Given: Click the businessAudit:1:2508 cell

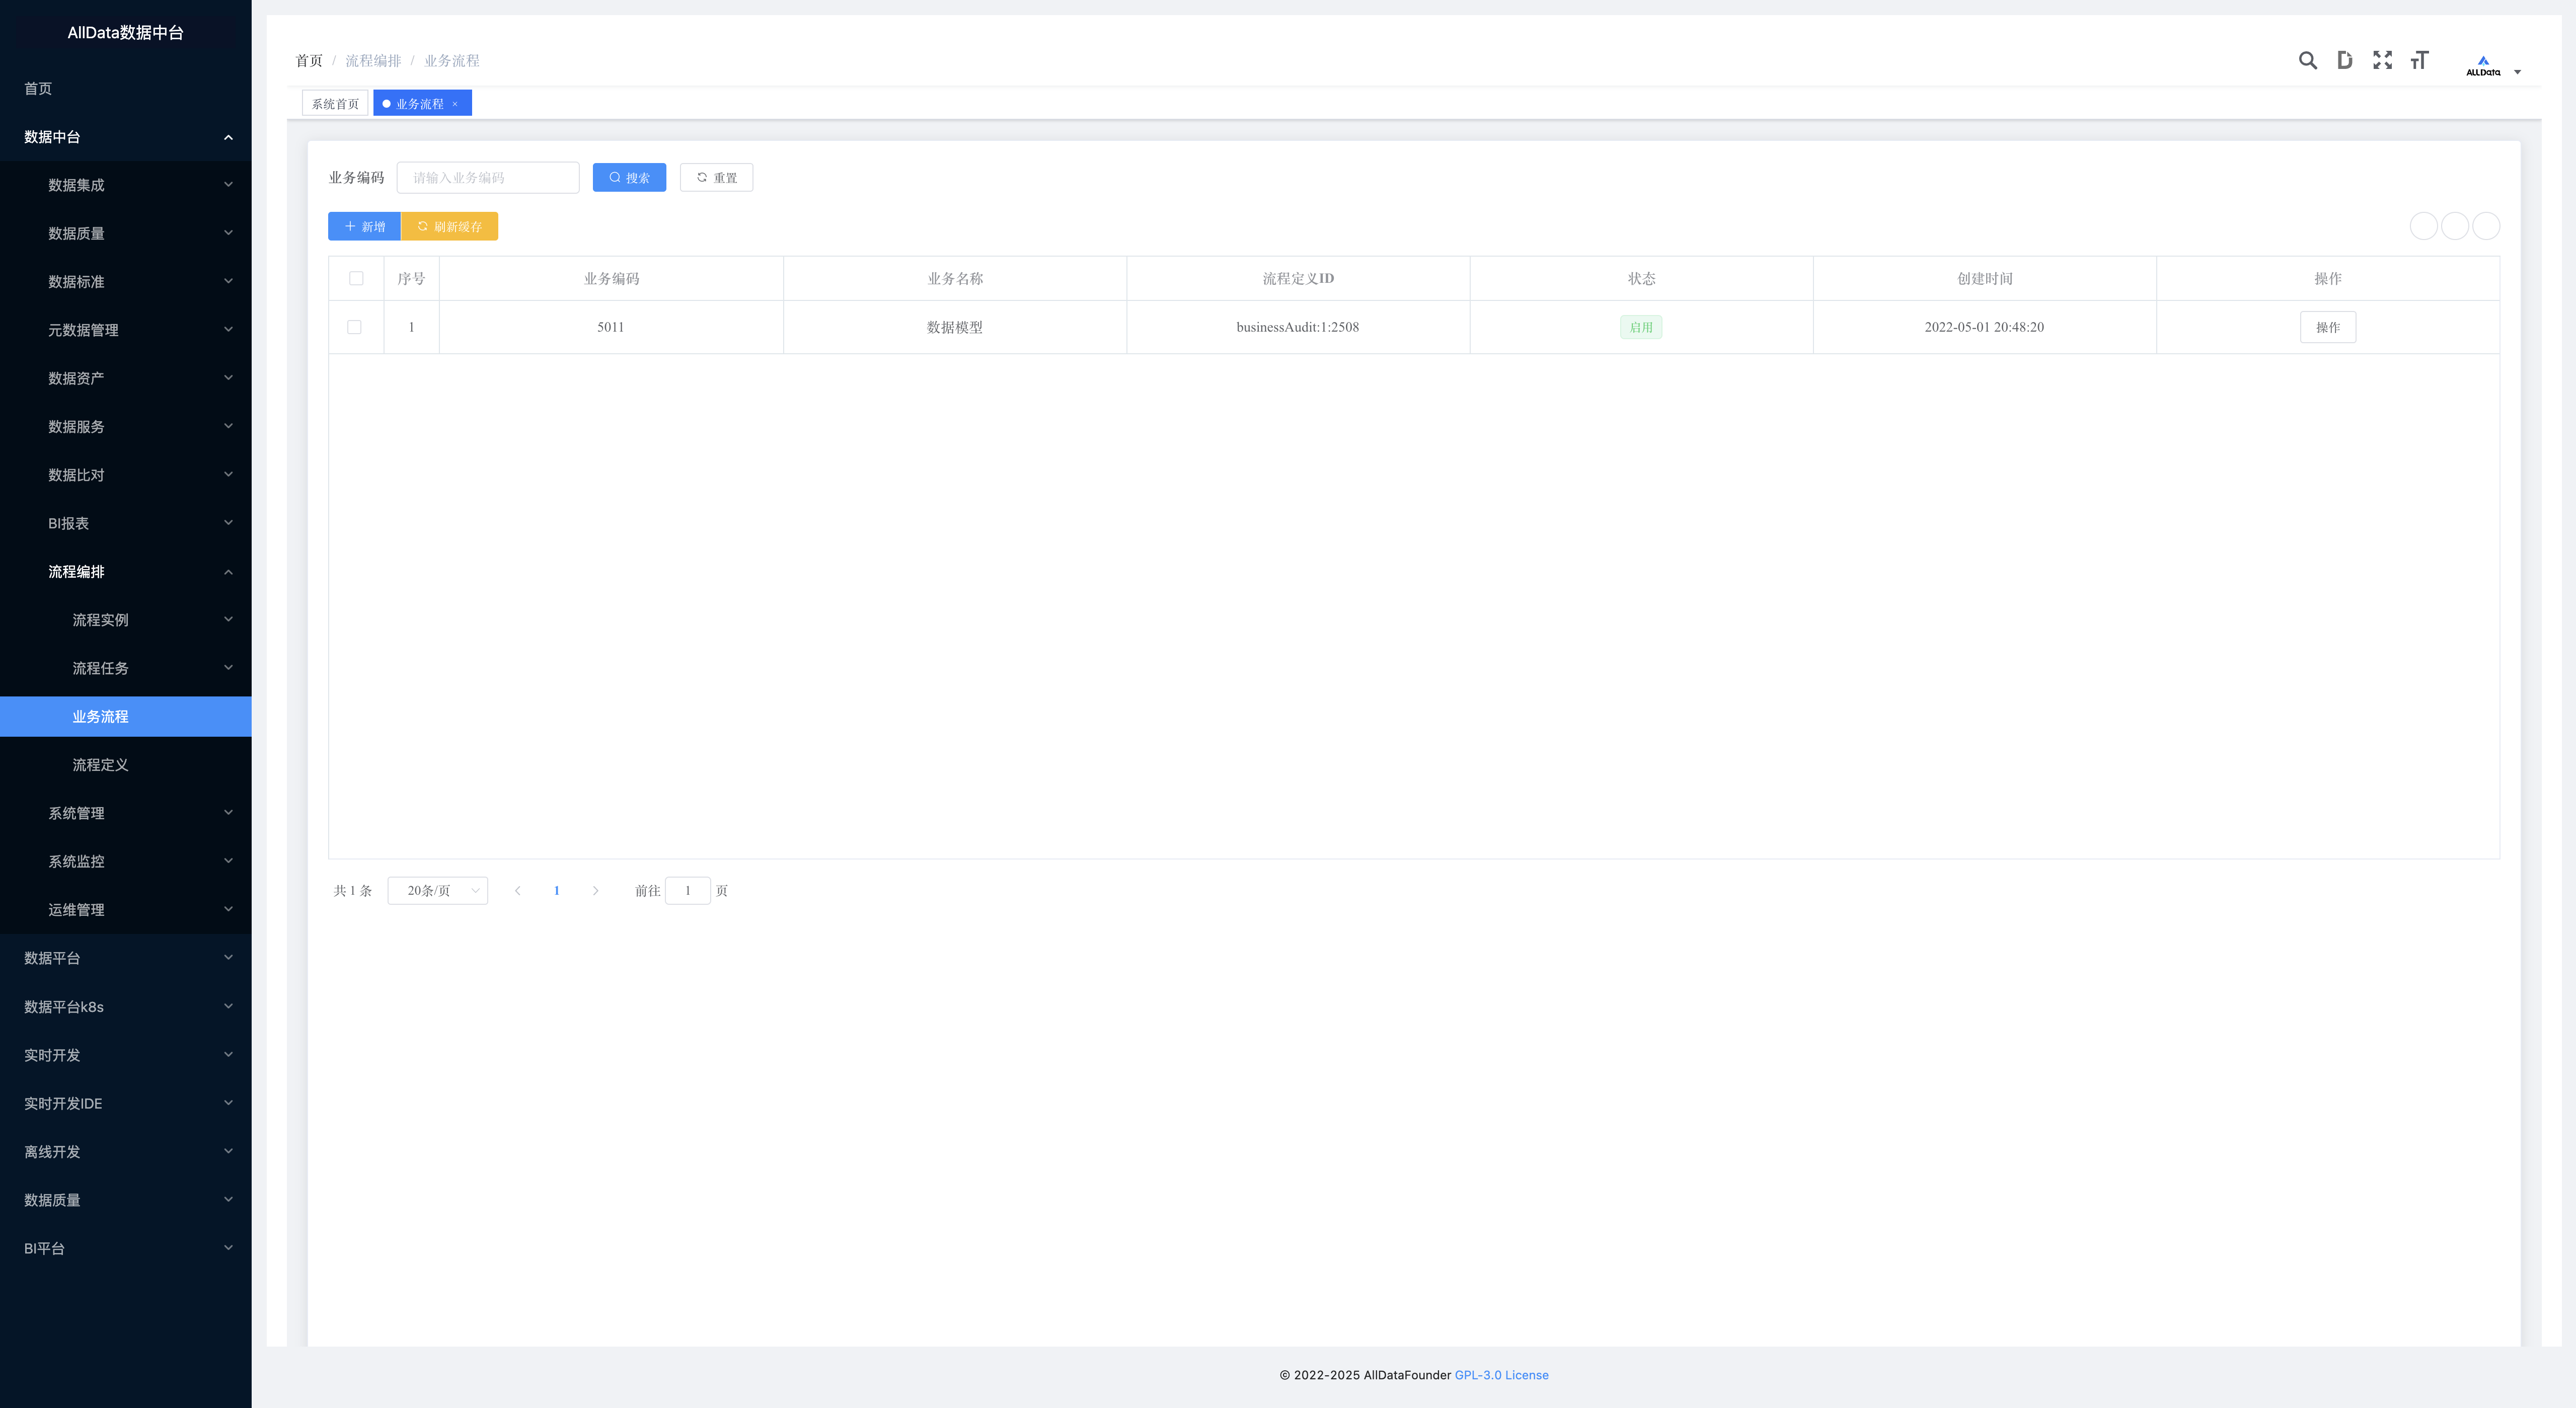Looking at the screenshot, I should pyautogui.click(x=1297, y=327).
